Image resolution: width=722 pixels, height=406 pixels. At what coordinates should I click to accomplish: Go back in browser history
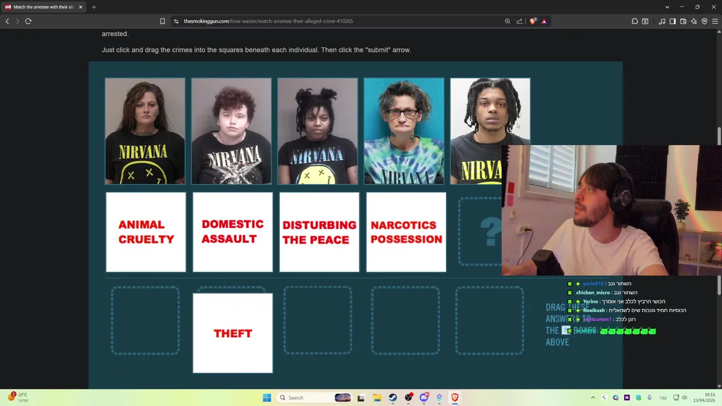[x=7, y=21]
